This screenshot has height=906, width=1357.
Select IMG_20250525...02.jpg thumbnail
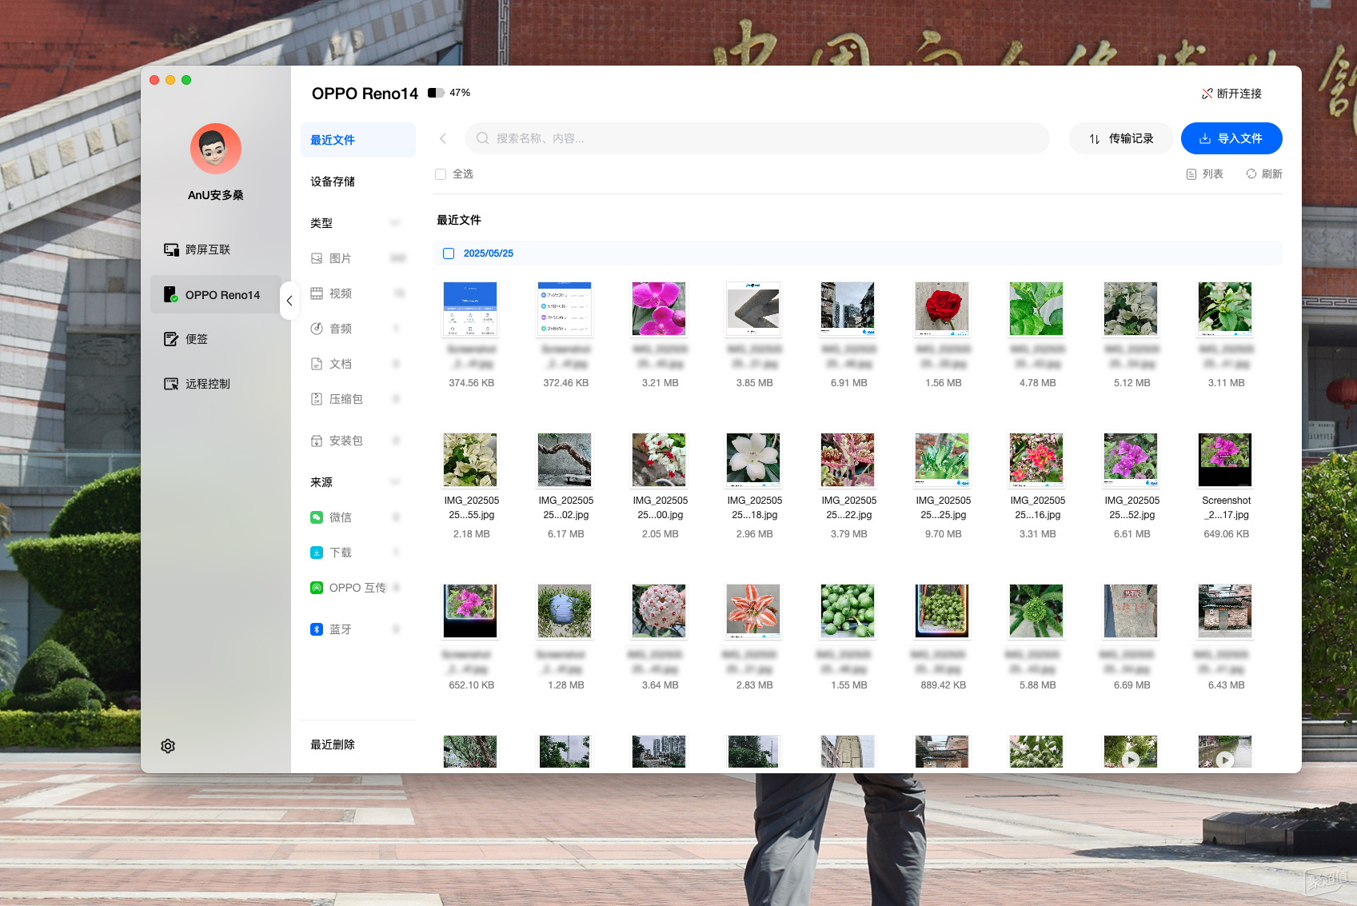[x=565, y=460]
